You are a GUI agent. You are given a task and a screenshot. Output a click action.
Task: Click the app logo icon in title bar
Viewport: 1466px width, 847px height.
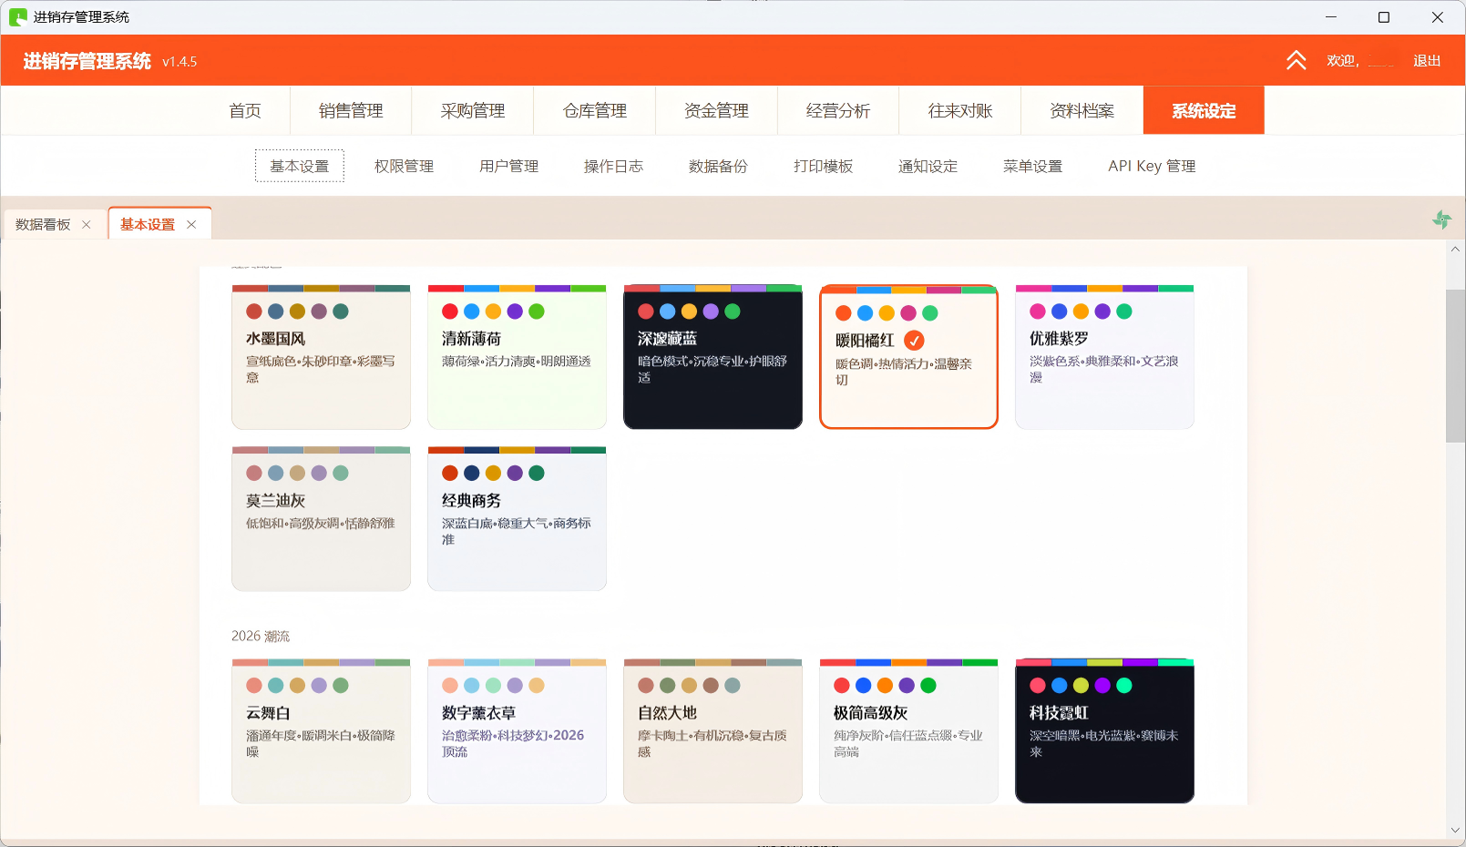pos(17,16)
